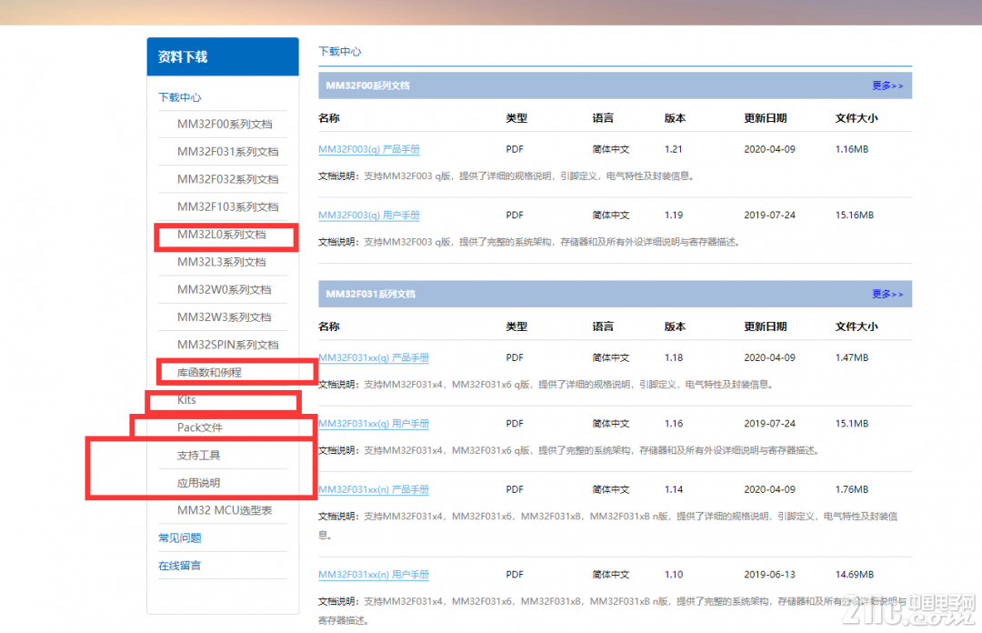Open 下载中心 in the sidebar
982x633 pixels.
[x=180, y=97]
